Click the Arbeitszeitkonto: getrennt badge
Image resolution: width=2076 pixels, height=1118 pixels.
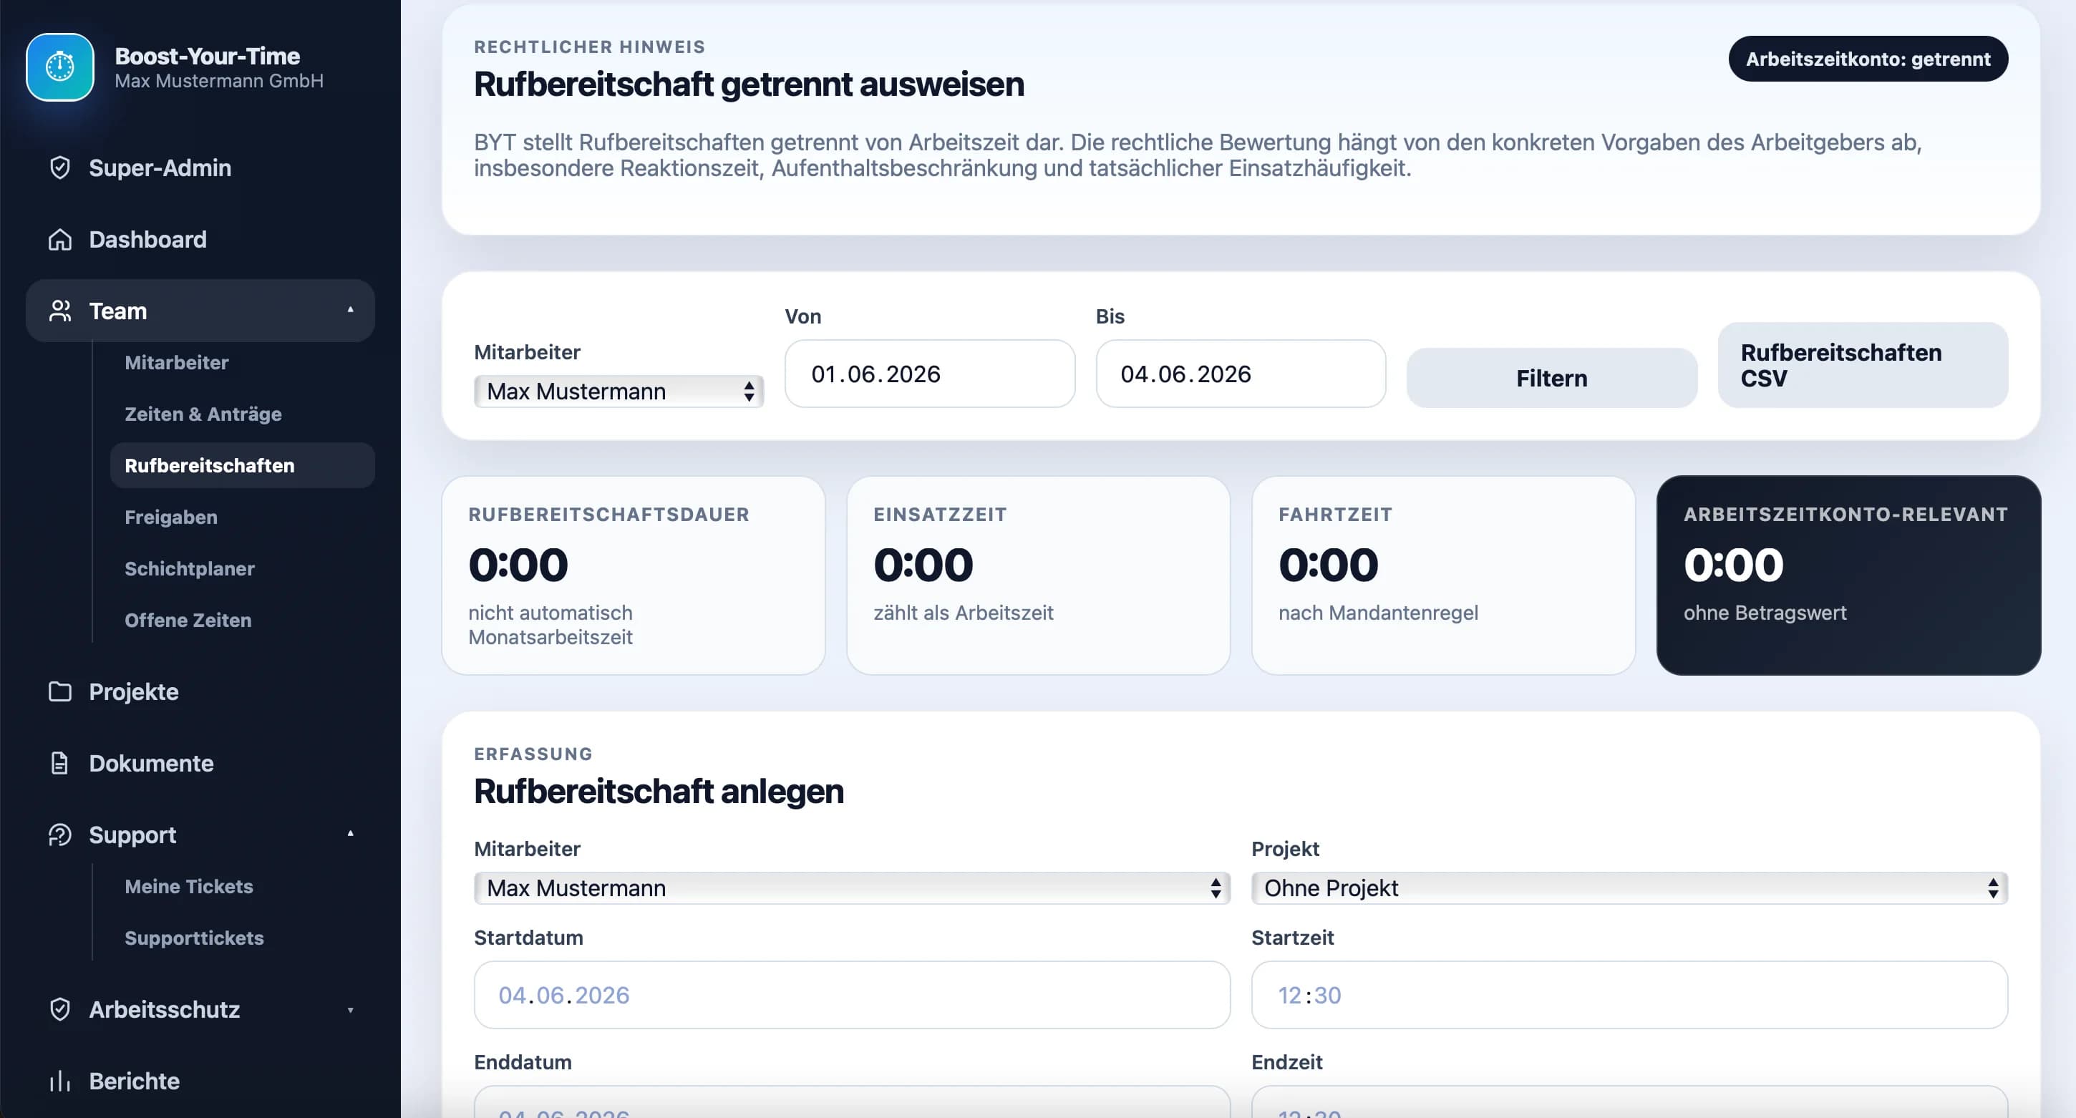[1867, 59]
